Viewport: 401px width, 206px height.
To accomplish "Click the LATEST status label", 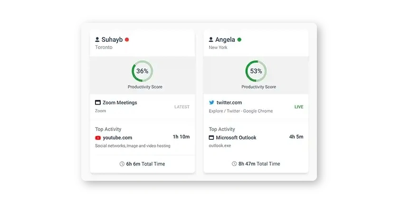I will (x=182, y=107).
